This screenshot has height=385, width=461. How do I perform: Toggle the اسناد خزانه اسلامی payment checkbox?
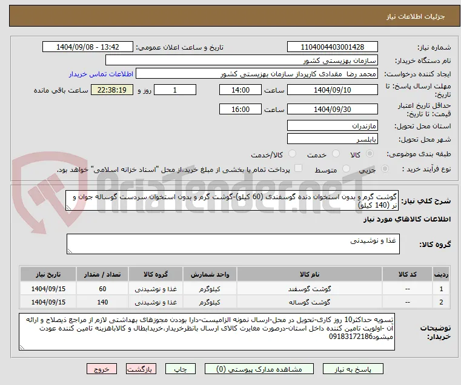298,168
